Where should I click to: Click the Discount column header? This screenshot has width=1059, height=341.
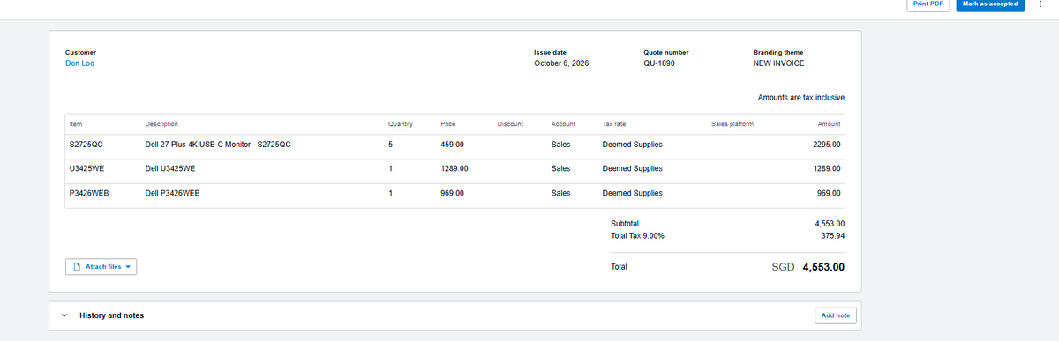click(510, 124)
